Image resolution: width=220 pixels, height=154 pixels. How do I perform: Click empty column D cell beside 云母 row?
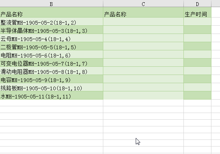coord(197,38)
